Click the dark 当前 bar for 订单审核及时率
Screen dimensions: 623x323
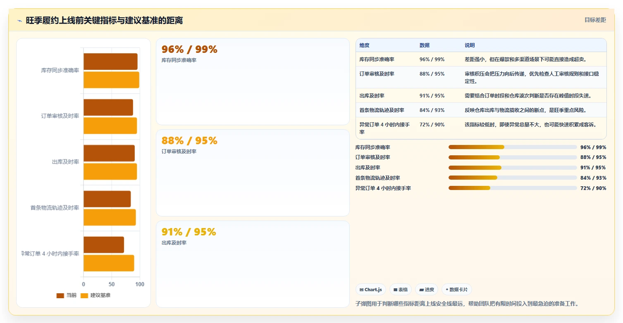click(x=108, y=107)
